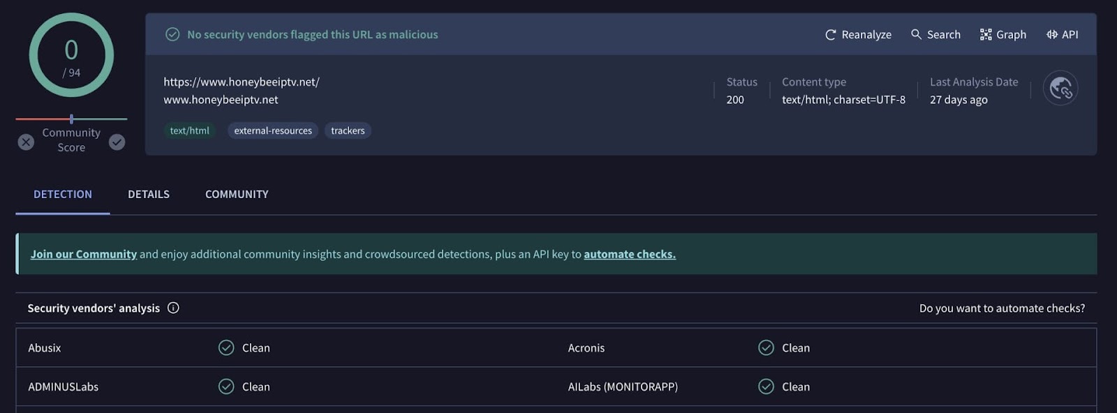The image size is (1117, 413).
Task: Click the URL https://www.honeybeeiptv.net/
Action: 242,82
